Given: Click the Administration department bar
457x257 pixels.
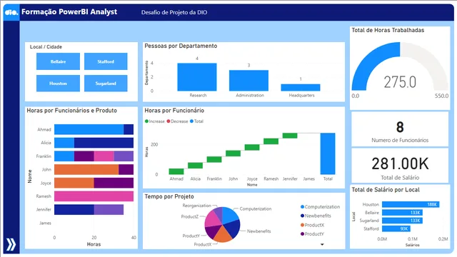Looking at the screenshot, I should [x=248, y=81].
